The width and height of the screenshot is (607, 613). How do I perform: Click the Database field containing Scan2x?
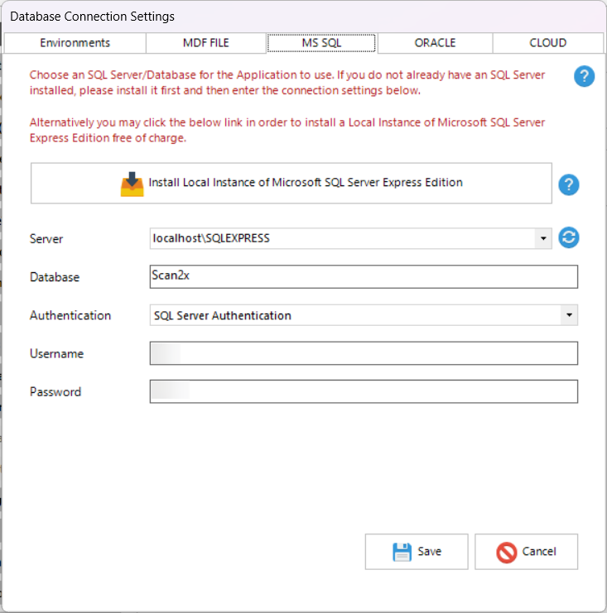click(364, 276)
